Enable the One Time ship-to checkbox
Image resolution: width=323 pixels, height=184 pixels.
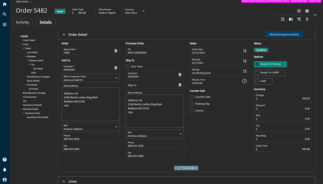coord(127,66)
